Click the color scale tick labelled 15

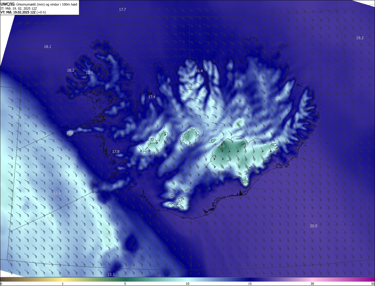click(250, 284)
